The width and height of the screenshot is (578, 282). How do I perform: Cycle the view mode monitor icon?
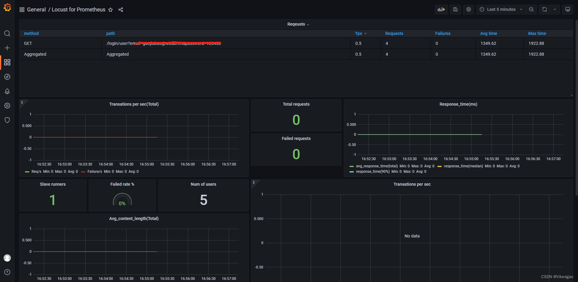pos(568,9)
